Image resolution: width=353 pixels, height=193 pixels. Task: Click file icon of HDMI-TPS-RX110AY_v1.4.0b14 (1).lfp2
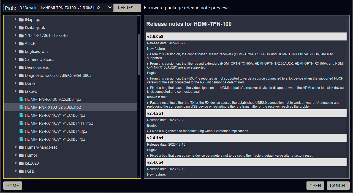[x=21, y=123]
